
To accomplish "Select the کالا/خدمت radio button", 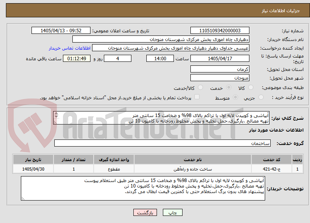I will pyautogui.click(x=201, y=87).
